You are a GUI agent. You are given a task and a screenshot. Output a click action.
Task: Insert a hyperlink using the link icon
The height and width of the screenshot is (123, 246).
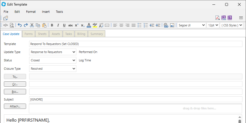(x=166, y=25)
